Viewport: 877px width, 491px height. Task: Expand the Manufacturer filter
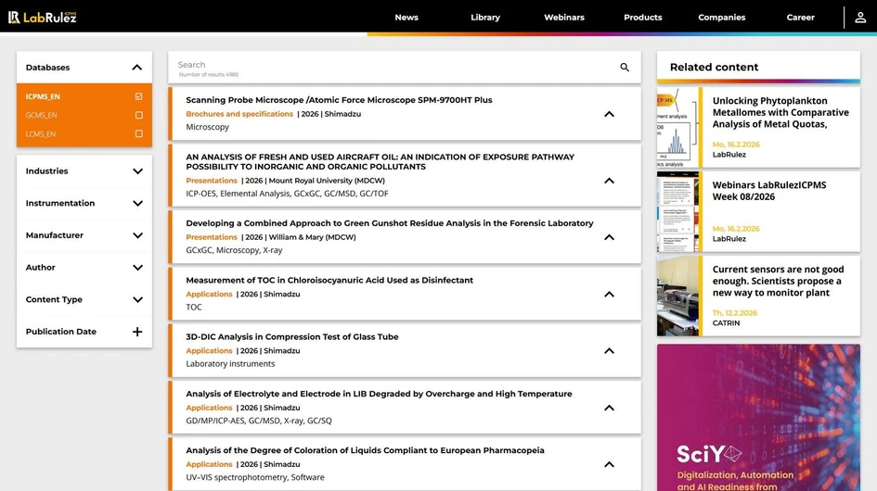tap(137, 235)
